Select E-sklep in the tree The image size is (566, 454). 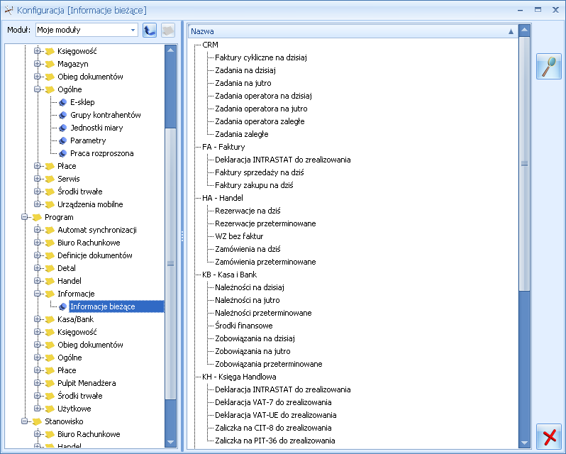(82, 102)
